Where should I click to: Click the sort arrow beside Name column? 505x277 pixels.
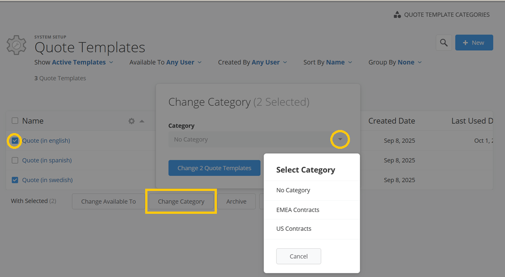pyautogui.click(x=142, y=121)
